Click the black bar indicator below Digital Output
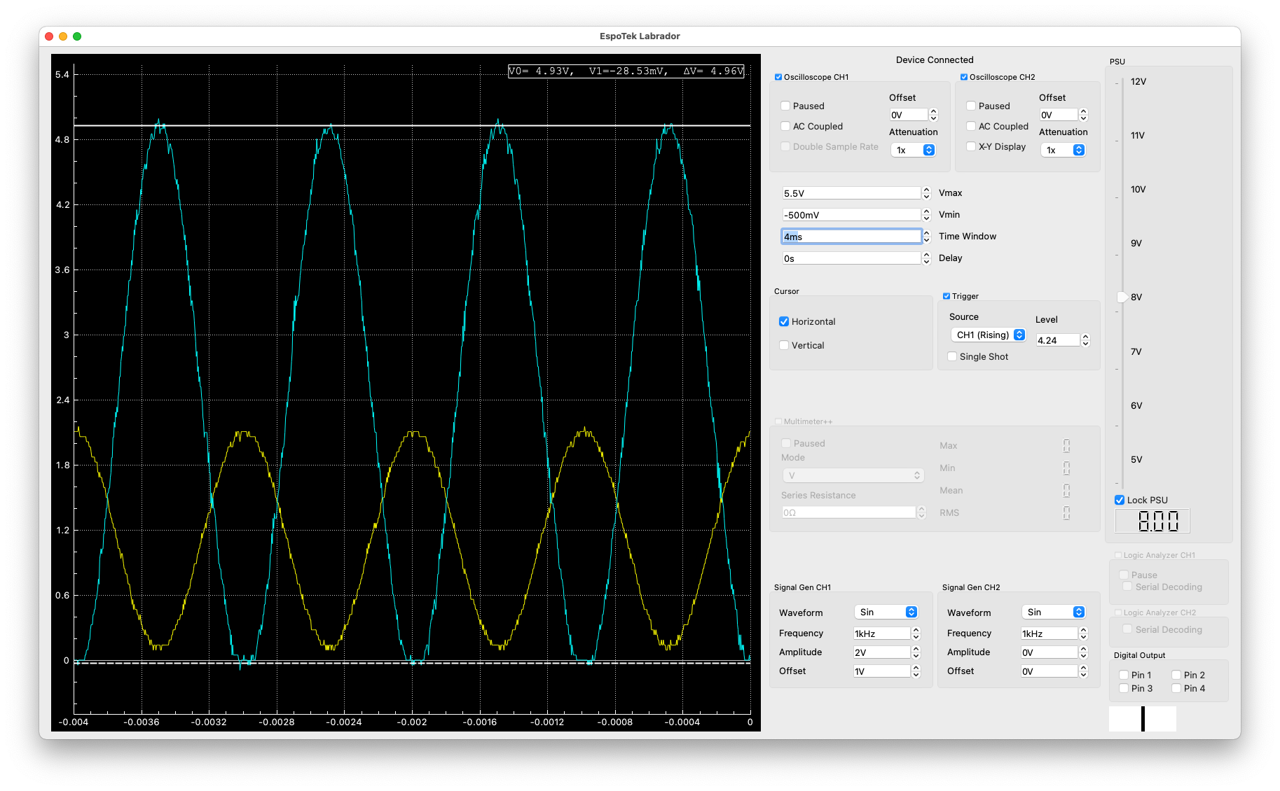This screenshot has width=1280, height=791. (x=1143, y=719)
